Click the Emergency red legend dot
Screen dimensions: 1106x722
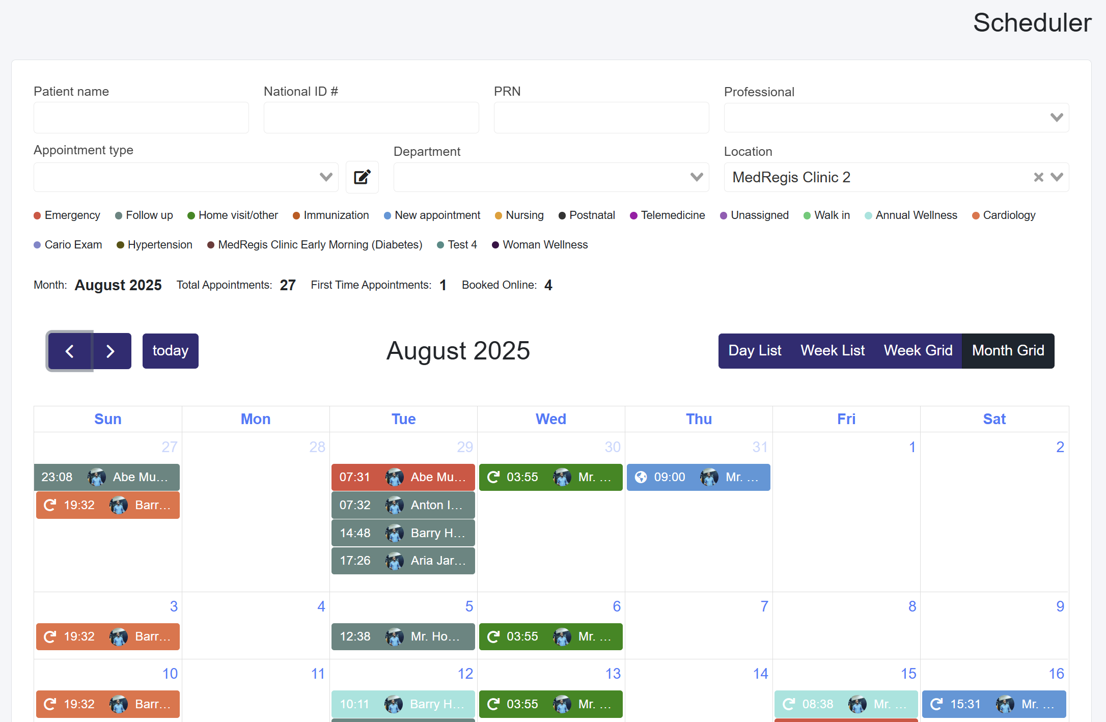pos(37,216)
